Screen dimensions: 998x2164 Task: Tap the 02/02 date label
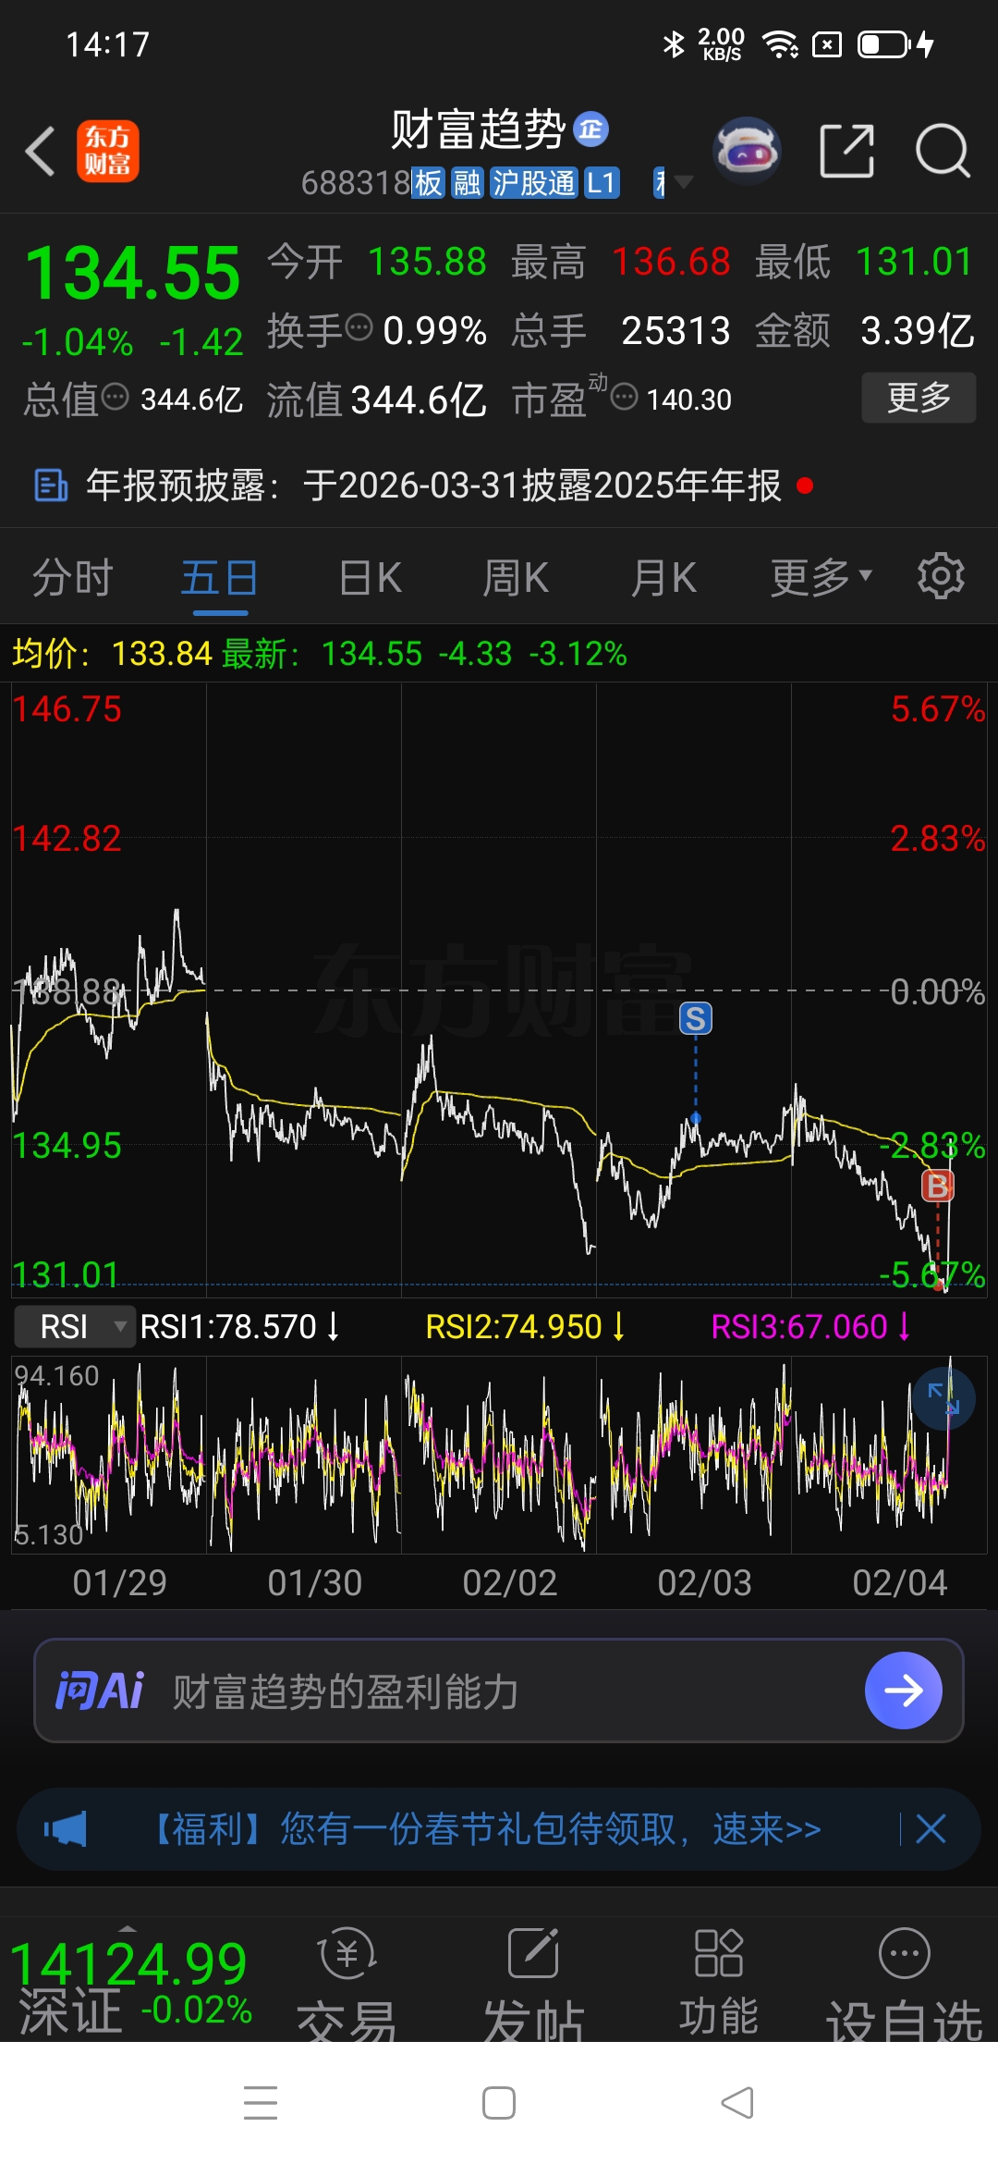510,1582
